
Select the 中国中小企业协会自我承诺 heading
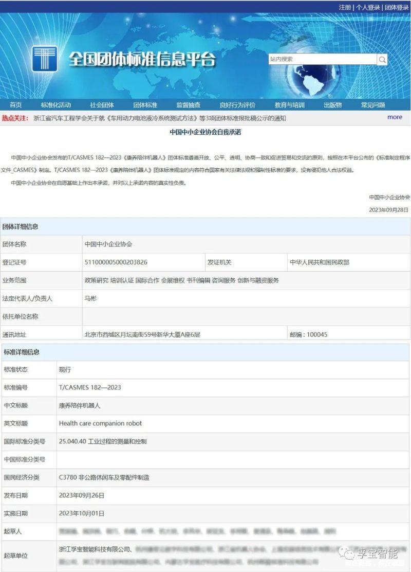(206, 132)
